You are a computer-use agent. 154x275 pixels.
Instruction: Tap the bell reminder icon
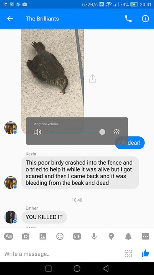tap(128, 236)
